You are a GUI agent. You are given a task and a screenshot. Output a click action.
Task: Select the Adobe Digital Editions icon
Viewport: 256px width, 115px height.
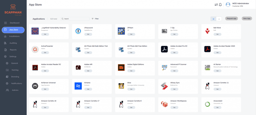(x=121, y=67)
